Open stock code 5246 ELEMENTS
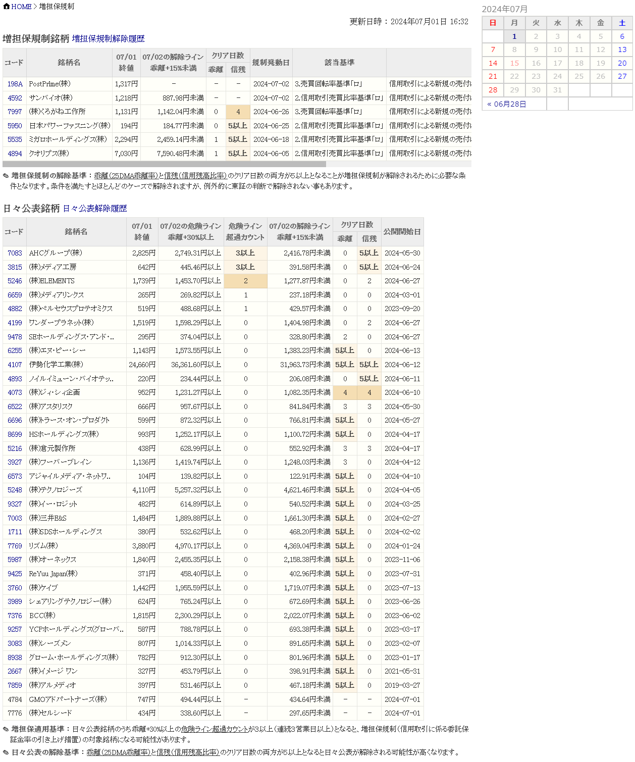635x762 pixels. [x=15, y=281]
